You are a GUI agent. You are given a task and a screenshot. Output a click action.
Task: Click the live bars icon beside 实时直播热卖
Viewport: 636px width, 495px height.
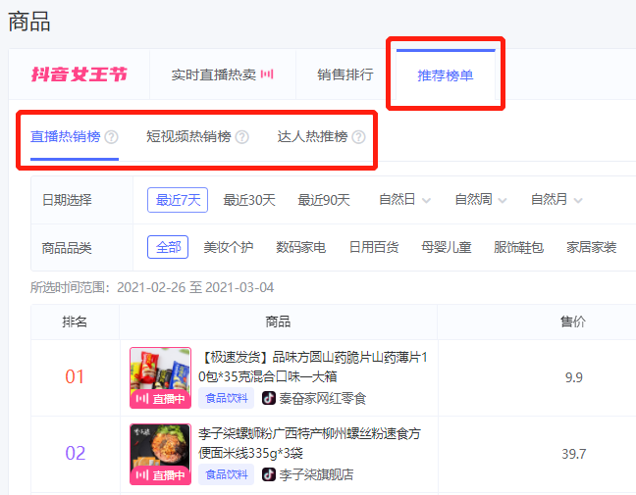tap(267, 74)
